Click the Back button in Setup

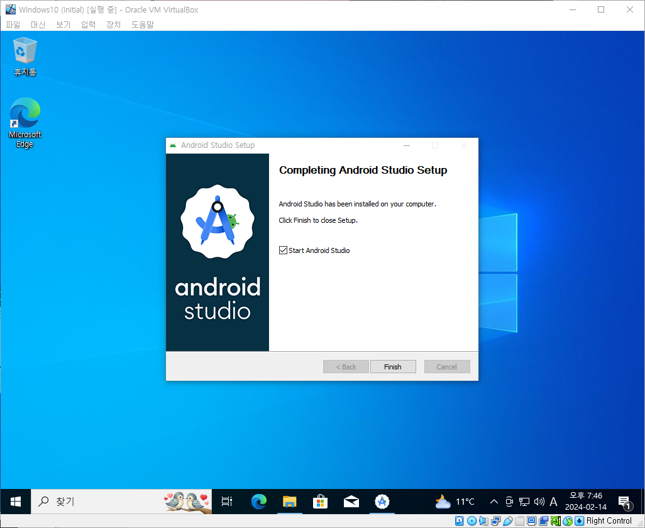tap(346, 366)
